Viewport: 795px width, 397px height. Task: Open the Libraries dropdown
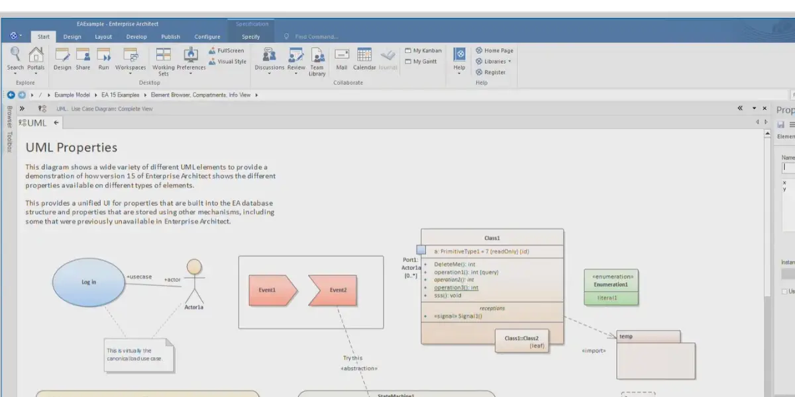[x=494, y=62]
